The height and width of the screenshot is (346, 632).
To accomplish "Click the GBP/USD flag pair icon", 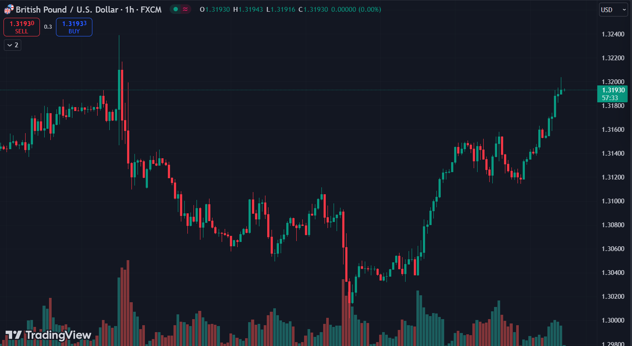I will [x=9, y=9].
